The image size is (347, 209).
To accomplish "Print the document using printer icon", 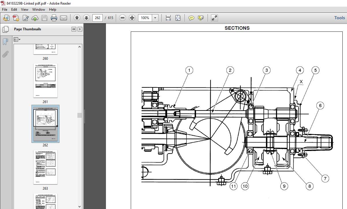I will click(x=54, y=18).
